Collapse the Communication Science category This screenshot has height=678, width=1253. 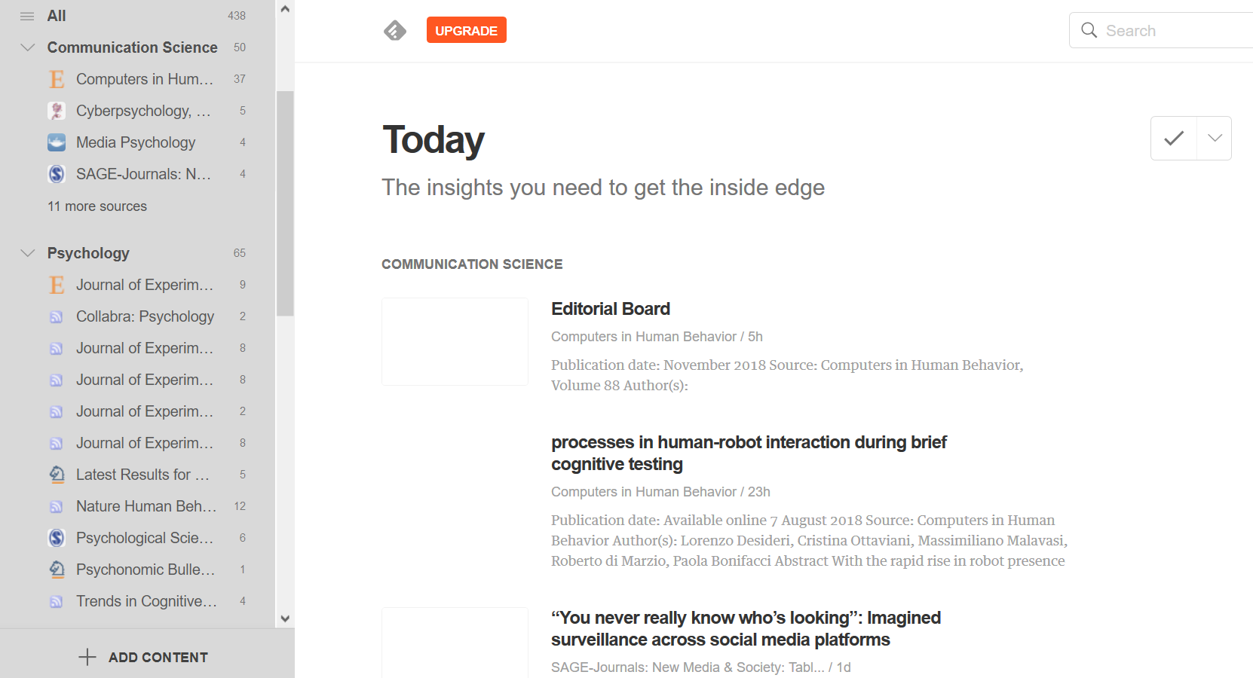[28, 47]
